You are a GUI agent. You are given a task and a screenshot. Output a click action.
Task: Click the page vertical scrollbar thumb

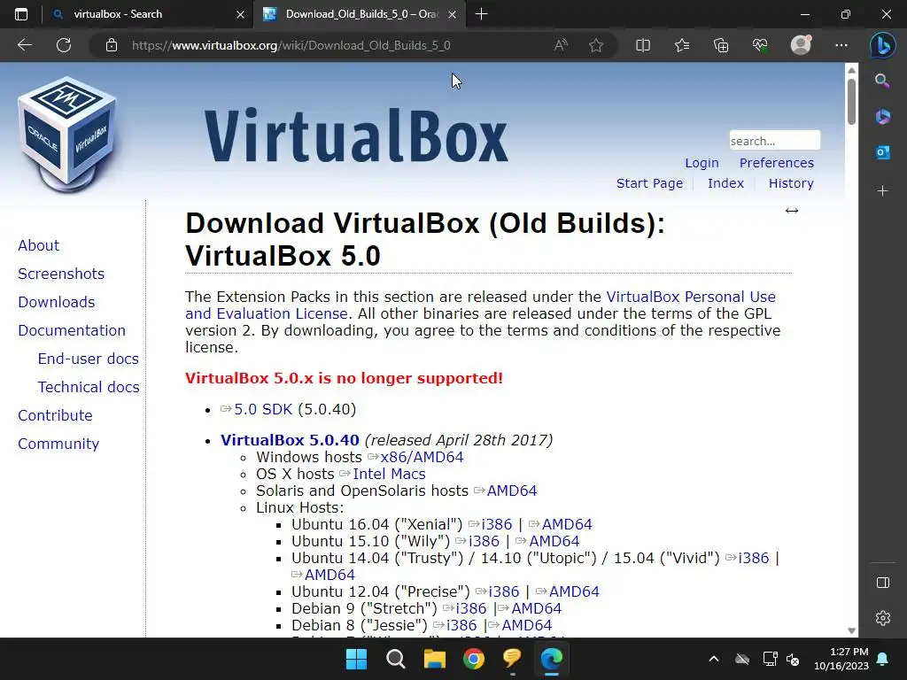851,101
